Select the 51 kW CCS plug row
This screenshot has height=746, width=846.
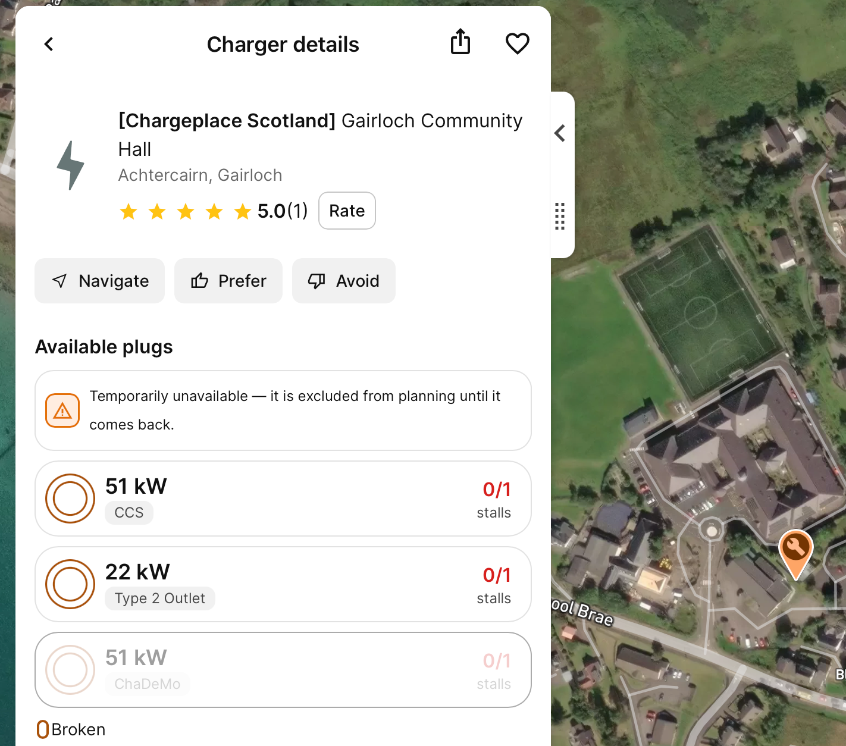pos(283,499)
